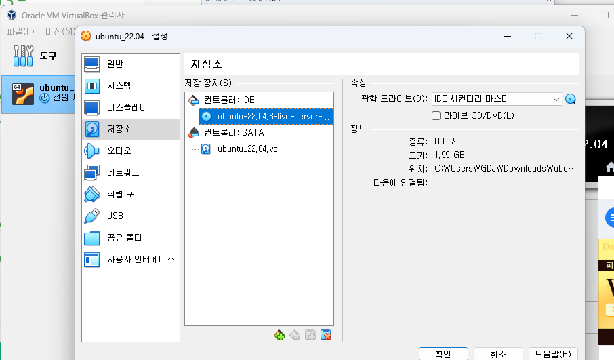Click the 사용자 인터페이스 window icon

[x=92, y=260]
